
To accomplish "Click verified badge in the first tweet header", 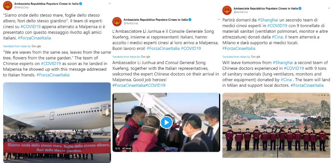I will [x=81, y=4].
